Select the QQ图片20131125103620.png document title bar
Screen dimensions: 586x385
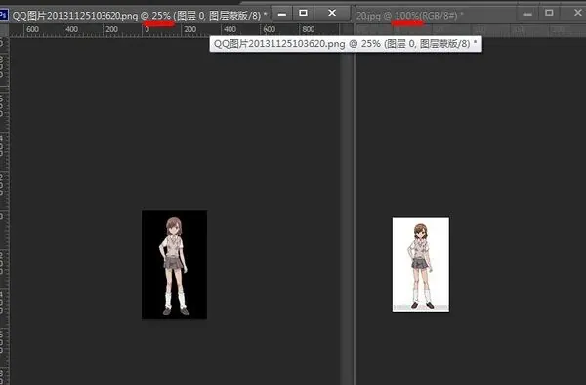click(x=140, y=16)
